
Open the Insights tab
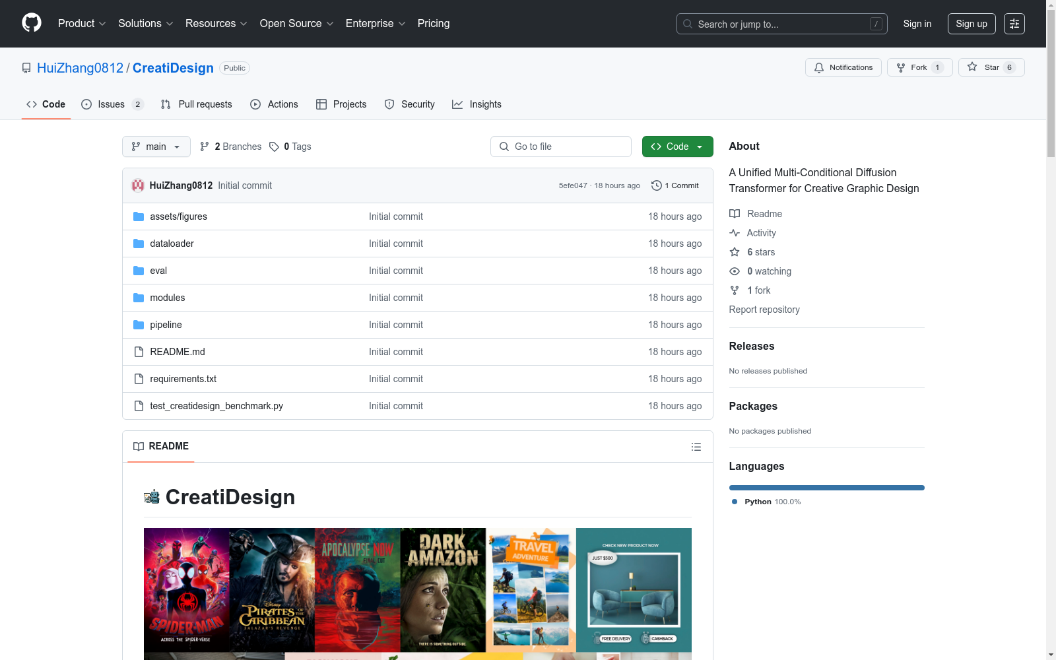[x=477, y=104]
